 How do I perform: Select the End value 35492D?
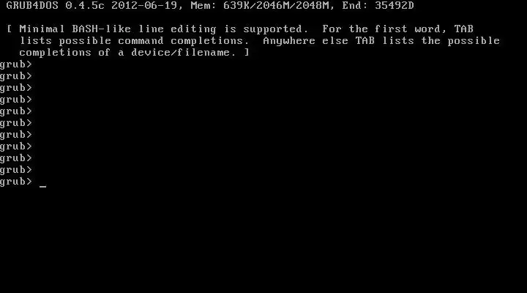pos(395,5)
